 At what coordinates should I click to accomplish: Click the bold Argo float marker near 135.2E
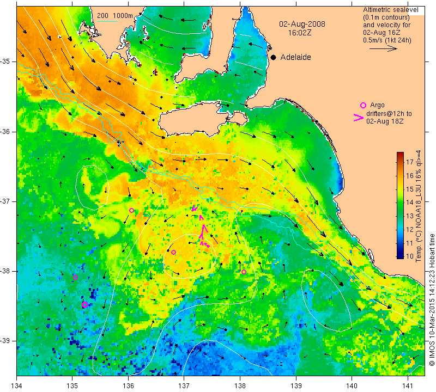(x=85, y=304)
